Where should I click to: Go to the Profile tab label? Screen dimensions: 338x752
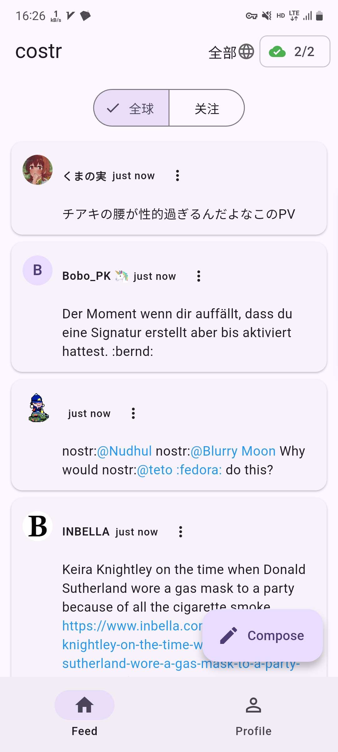253,731
